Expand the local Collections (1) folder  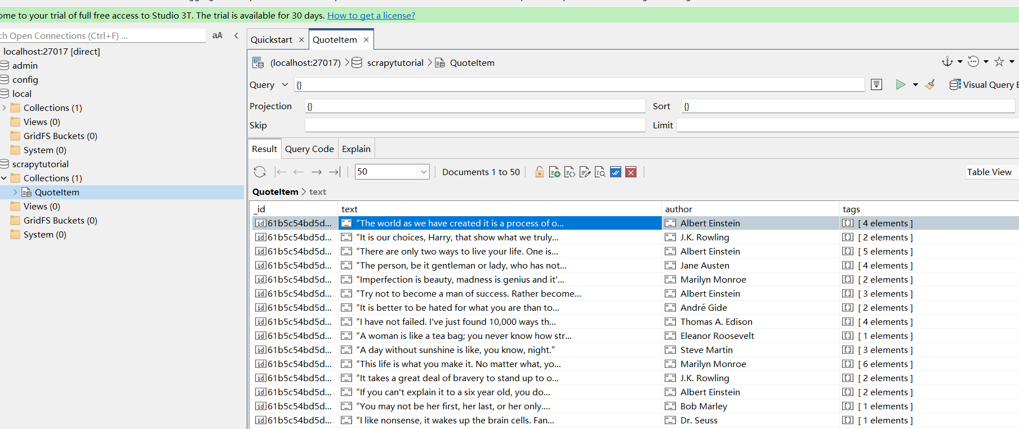(x=4, y=108)
